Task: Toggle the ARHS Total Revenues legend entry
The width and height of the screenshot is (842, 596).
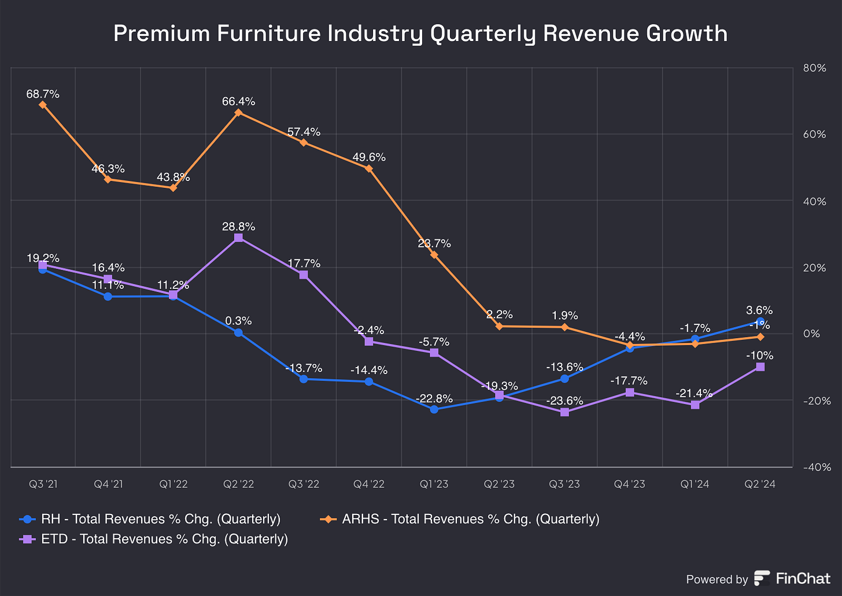Action: pyautogui.click(x=460, y=519)
